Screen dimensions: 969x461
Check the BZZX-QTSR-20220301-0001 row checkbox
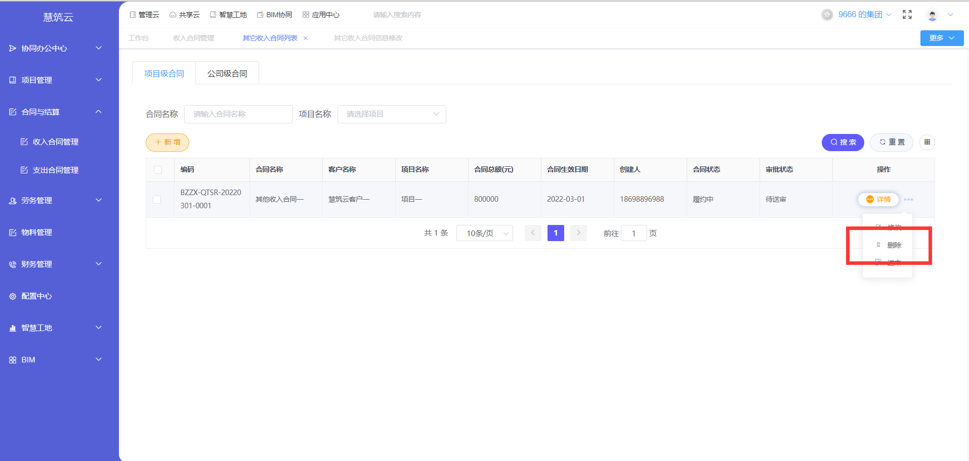pos(157,200)
